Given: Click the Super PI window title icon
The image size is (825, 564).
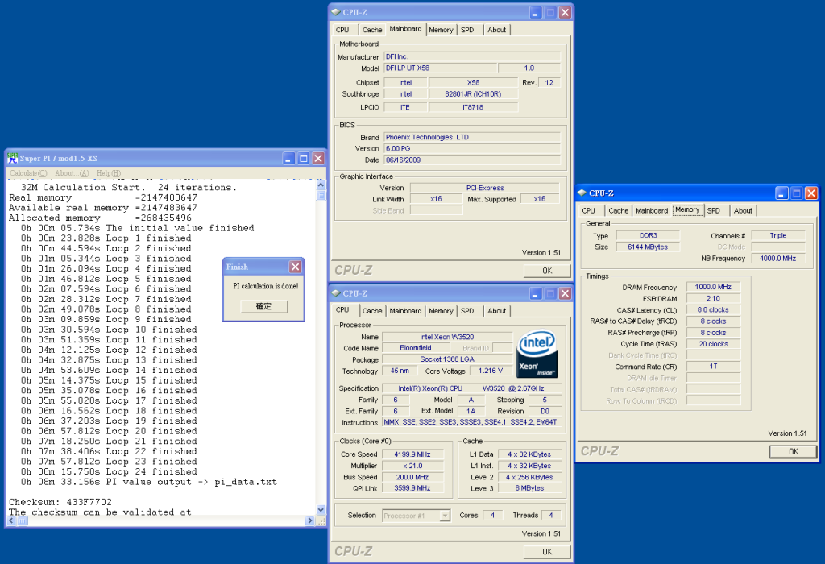Looking at the screenshot, I should click(13, 158).
